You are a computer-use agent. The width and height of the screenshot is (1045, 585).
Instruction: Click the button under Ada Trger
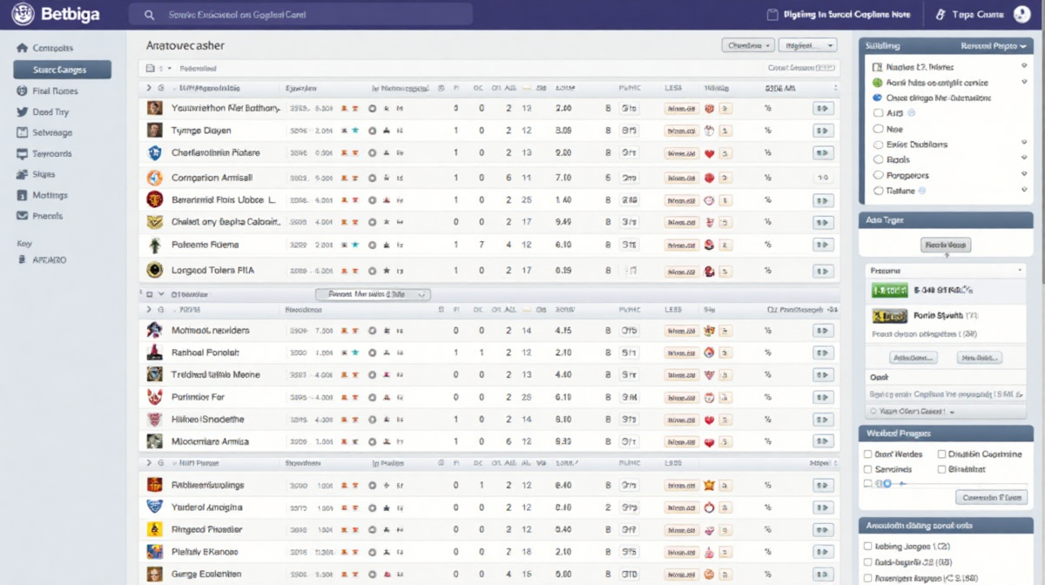pyautogui.click(x=945, y=245)
